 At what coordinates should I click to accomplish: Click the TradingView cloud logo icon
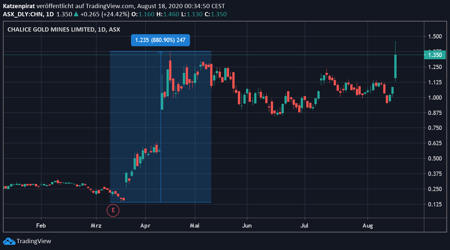[x=9, y=241]
